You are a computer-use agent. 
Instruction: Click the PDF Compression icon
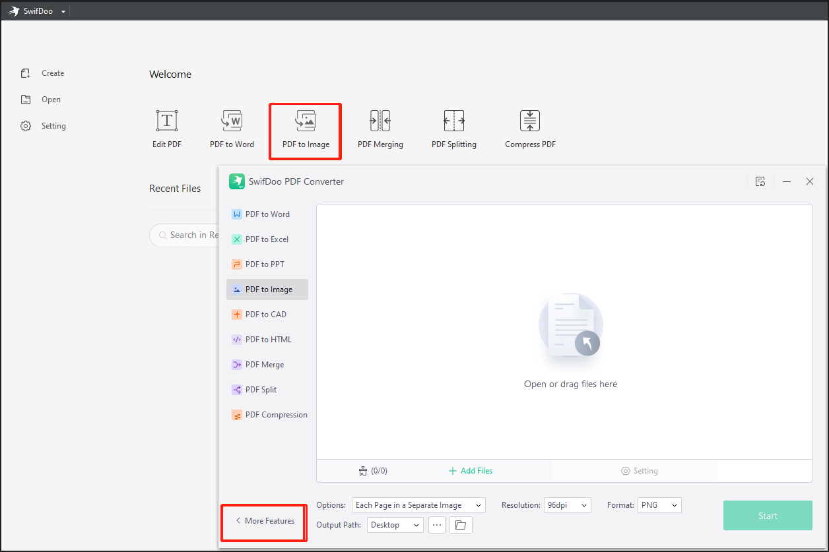pos(237,415)
